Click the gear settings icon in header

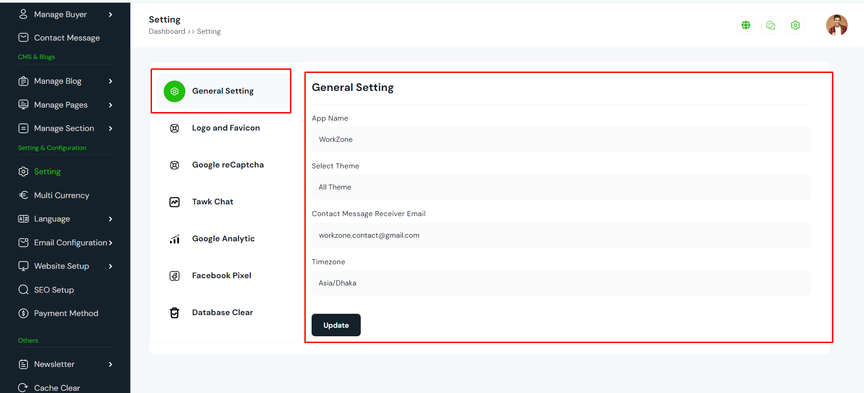click(795, 25)
